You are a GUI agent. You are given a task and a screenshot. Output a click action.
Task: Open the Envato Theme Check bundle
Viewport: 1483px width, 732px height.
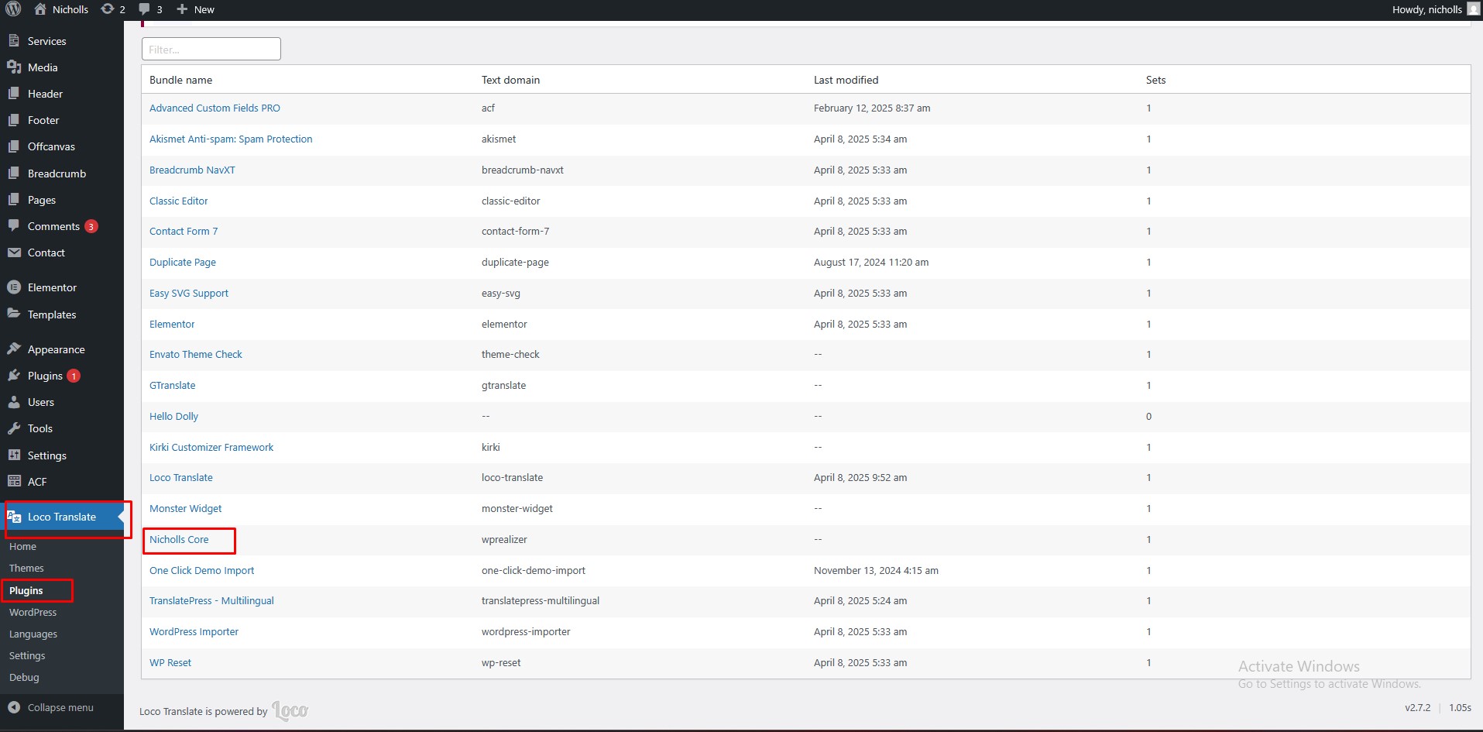coord(196,354)
